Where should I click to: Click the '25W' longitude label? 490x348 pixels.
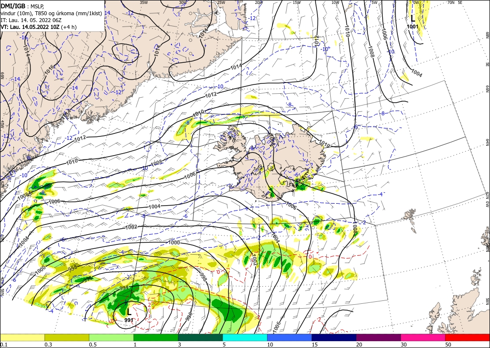pos(220,2)
